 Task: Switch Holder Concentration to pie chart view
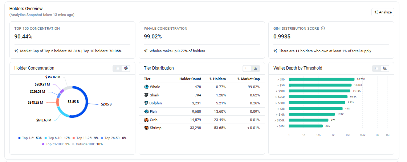[126, 68]
